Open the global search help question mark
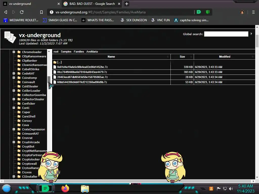Image resolution: width=259 pixels, height=194 pixels. (251, 34)
